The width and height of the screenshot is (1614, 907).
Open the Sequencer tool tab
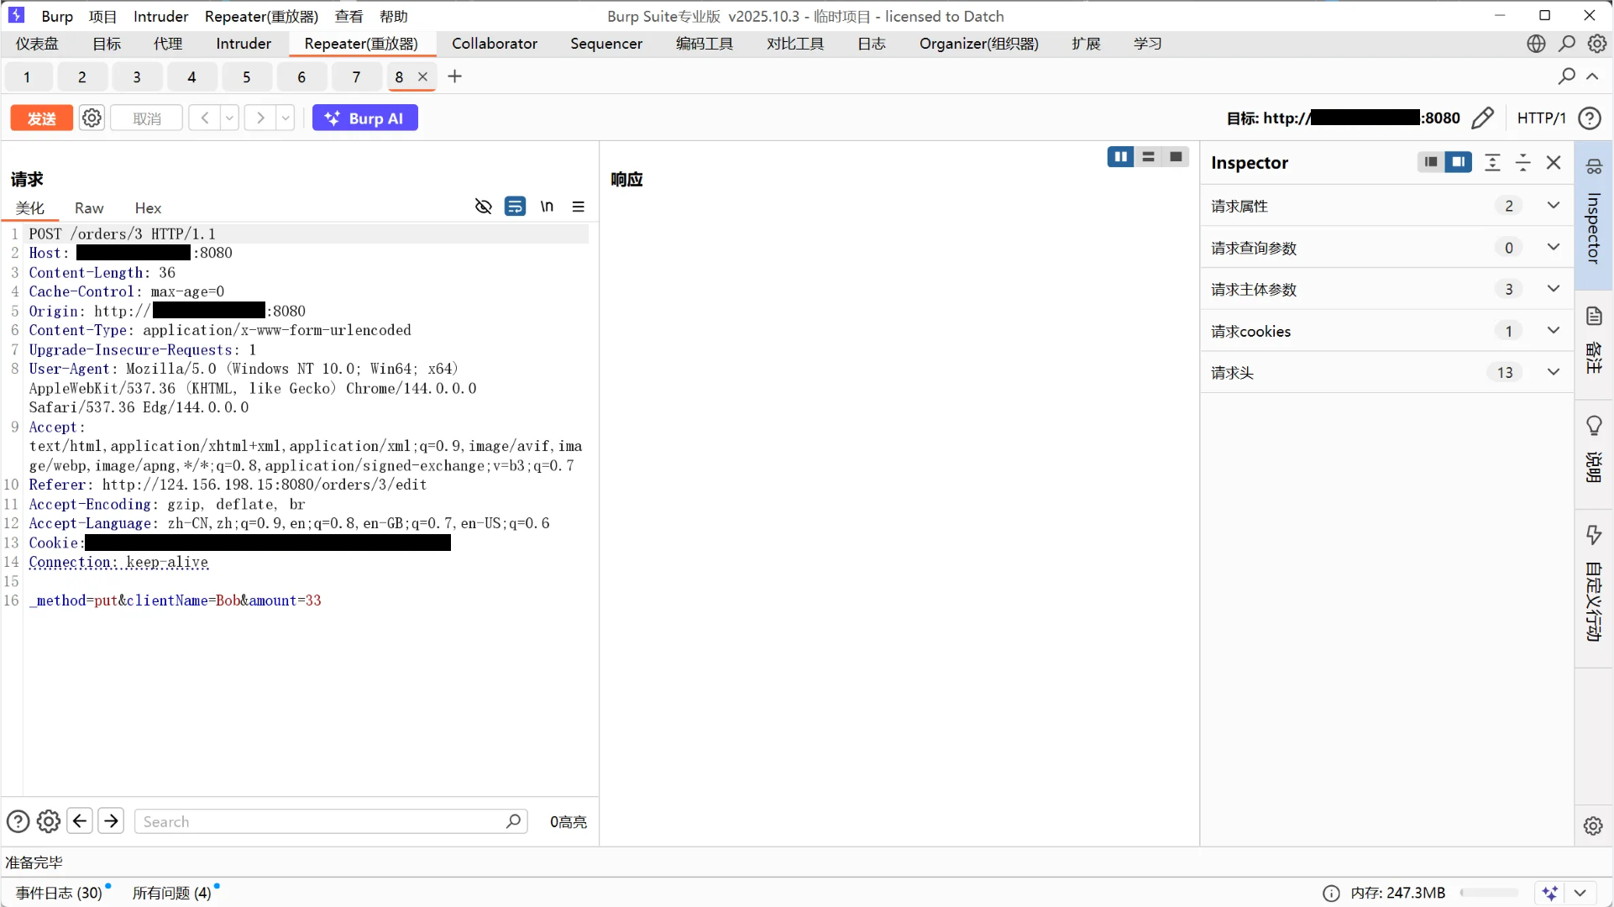(606, 44)
